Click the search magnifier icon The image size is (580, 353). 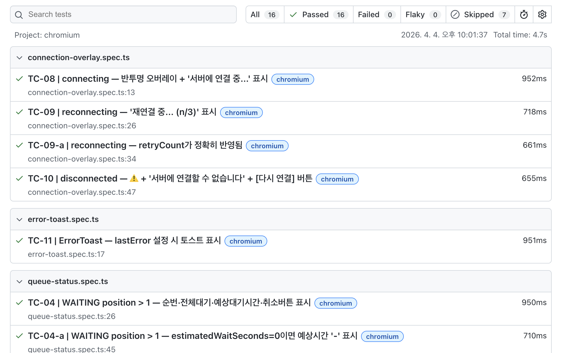(19, 15)
